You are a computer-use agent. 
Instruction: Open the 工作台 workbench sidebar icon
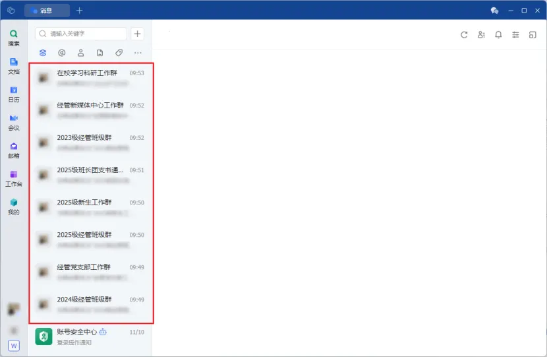tap(14, 178)
